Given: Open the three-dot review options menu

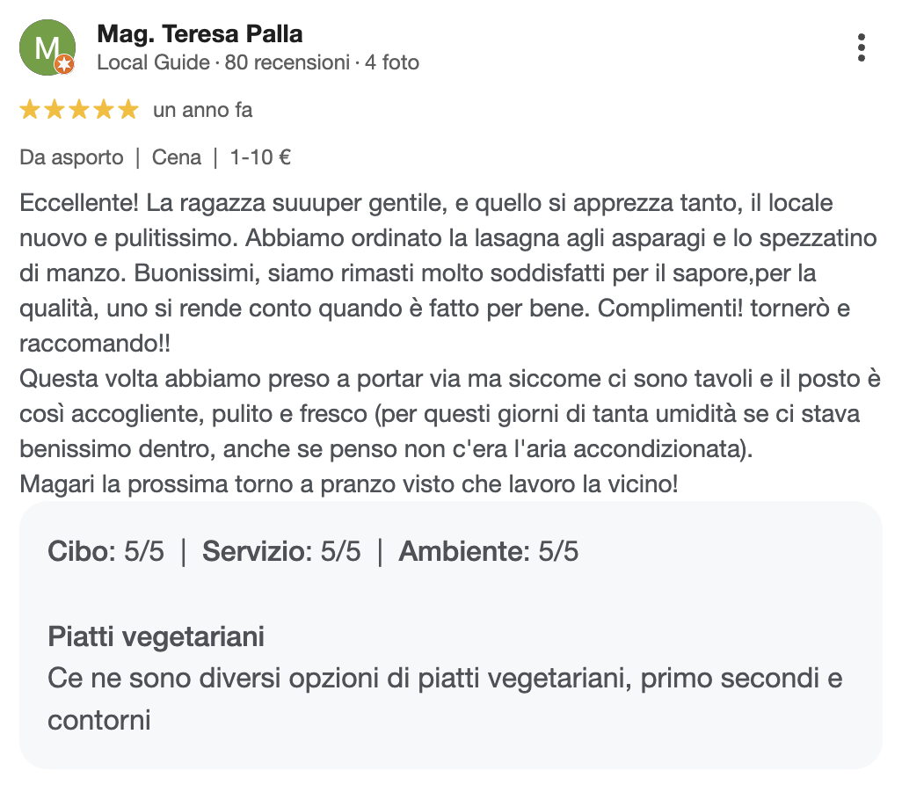Looking at the screenshot, I should [x=862, y=47].
